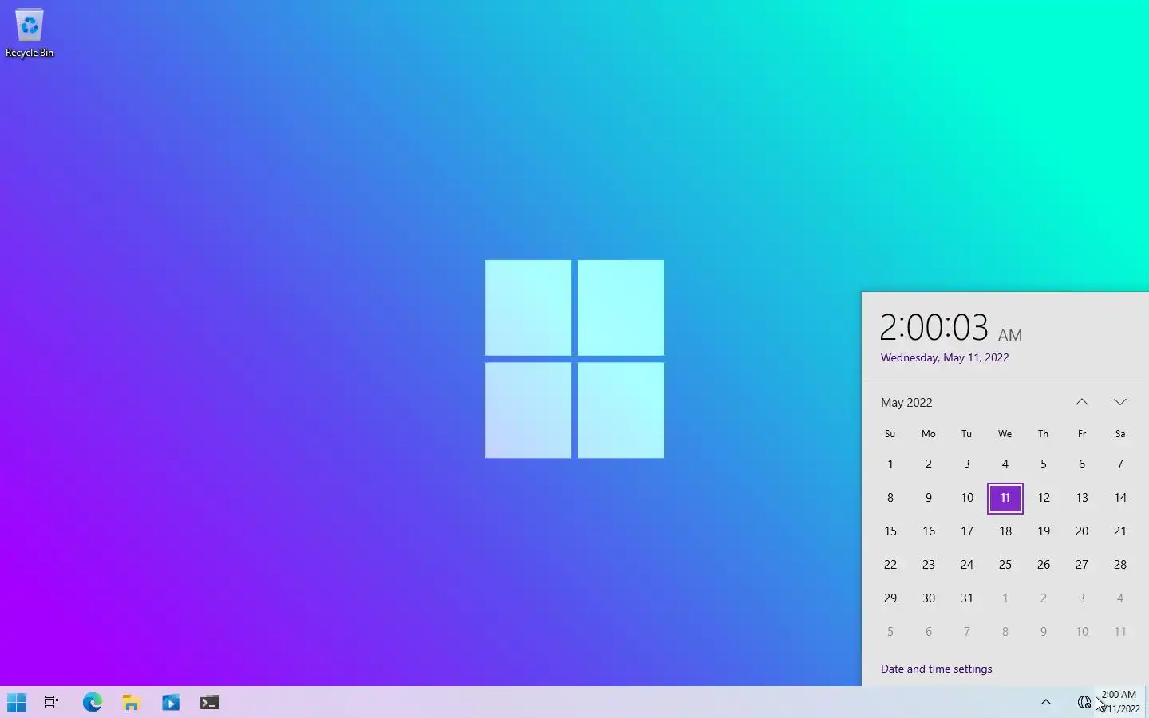
Task: Open the terminal app on the taskbar
Action: click(x=210, y=702)
